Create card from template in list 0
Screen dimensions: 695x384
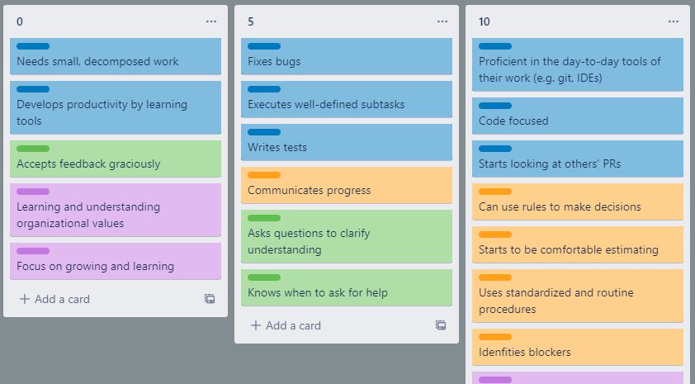(x=210, y=299)
